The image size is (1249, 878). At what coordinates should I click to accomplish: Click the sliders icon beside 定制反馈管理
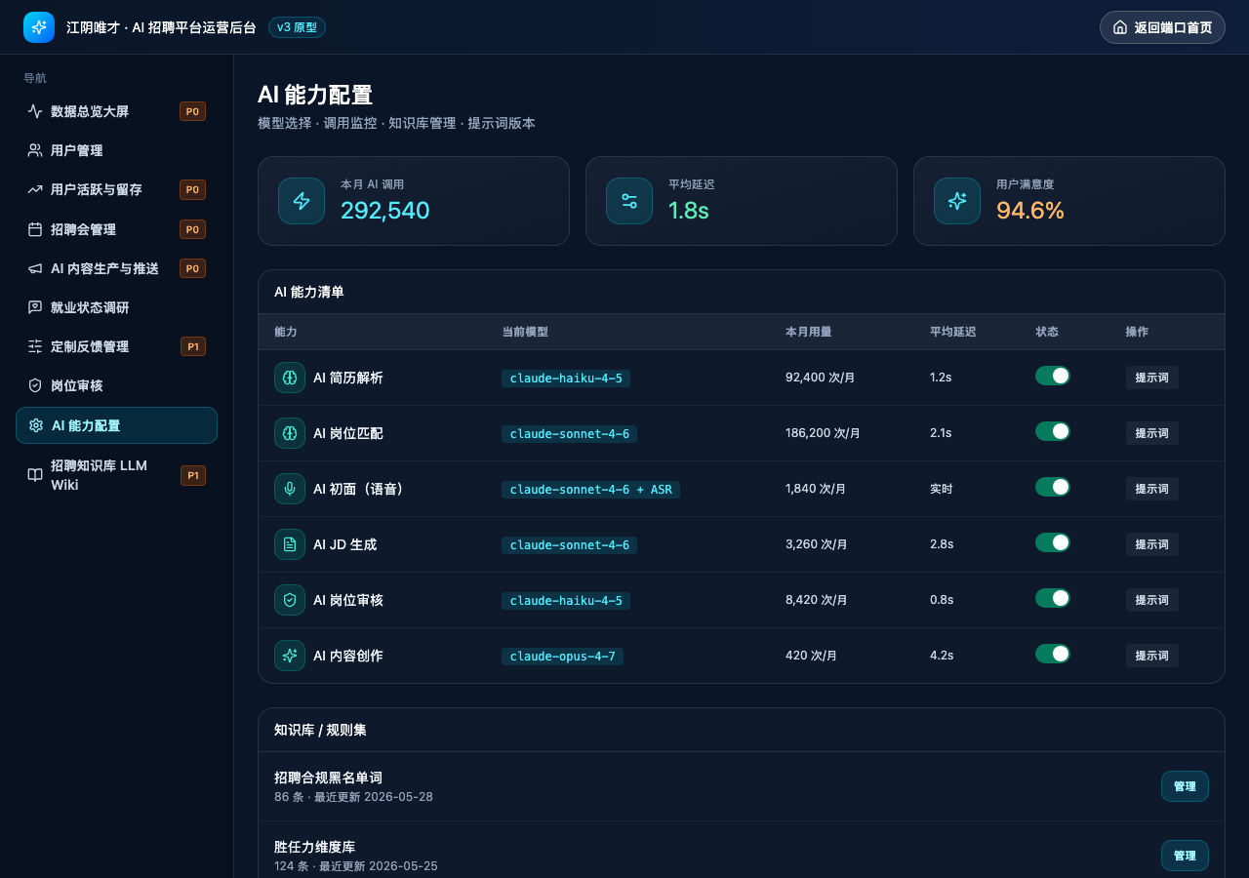pos(35,346)
